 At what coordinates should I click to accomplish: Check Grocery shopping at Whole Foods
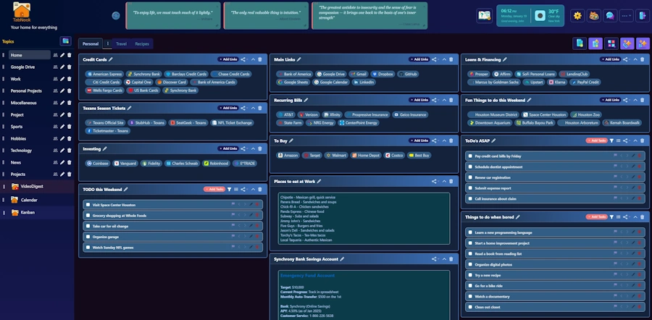(x=88, y=215)
